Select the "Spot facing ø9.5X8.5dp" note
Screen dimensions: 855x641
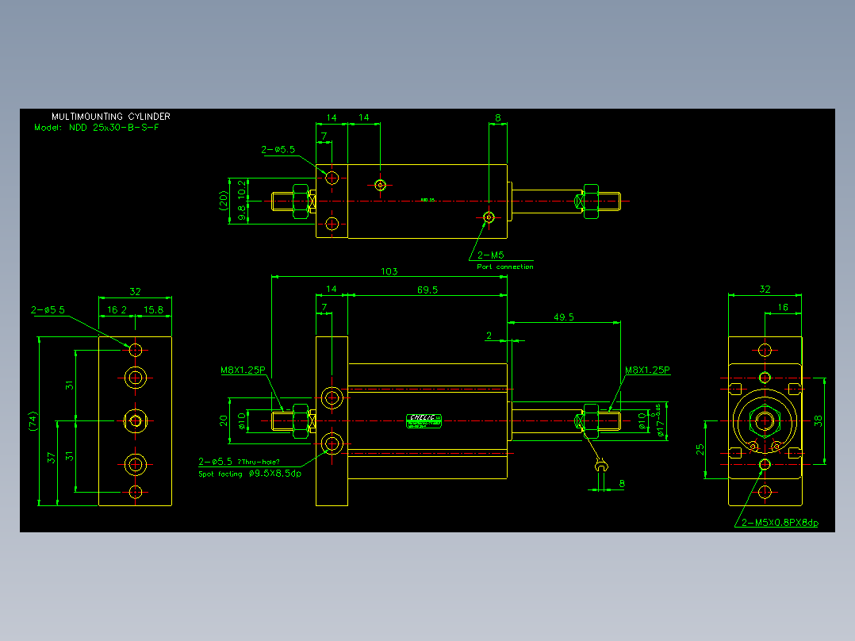pos(250,474)
